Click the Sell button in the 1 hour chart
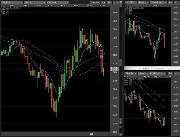This screenshot has width=180, height=137. (x=170, y=2)
